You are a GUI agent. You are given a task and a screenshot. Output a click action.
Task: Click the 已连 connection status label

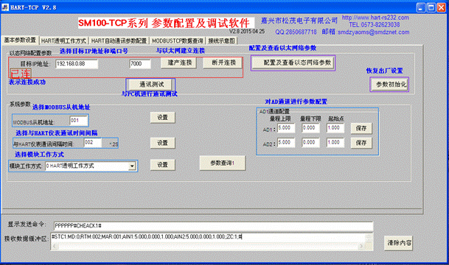[x=21, y=74]
